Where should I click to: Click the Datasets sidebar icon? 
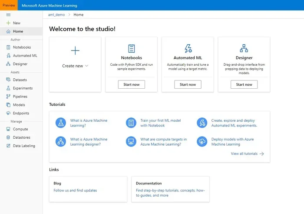8,80
